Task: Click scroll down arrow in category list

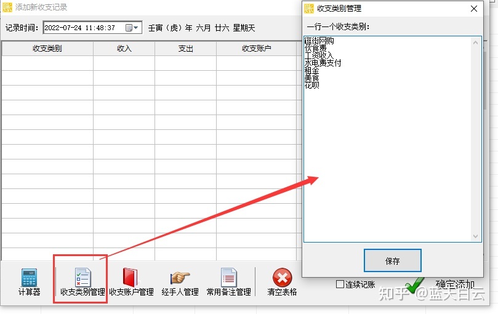Action: coord(475,236)
